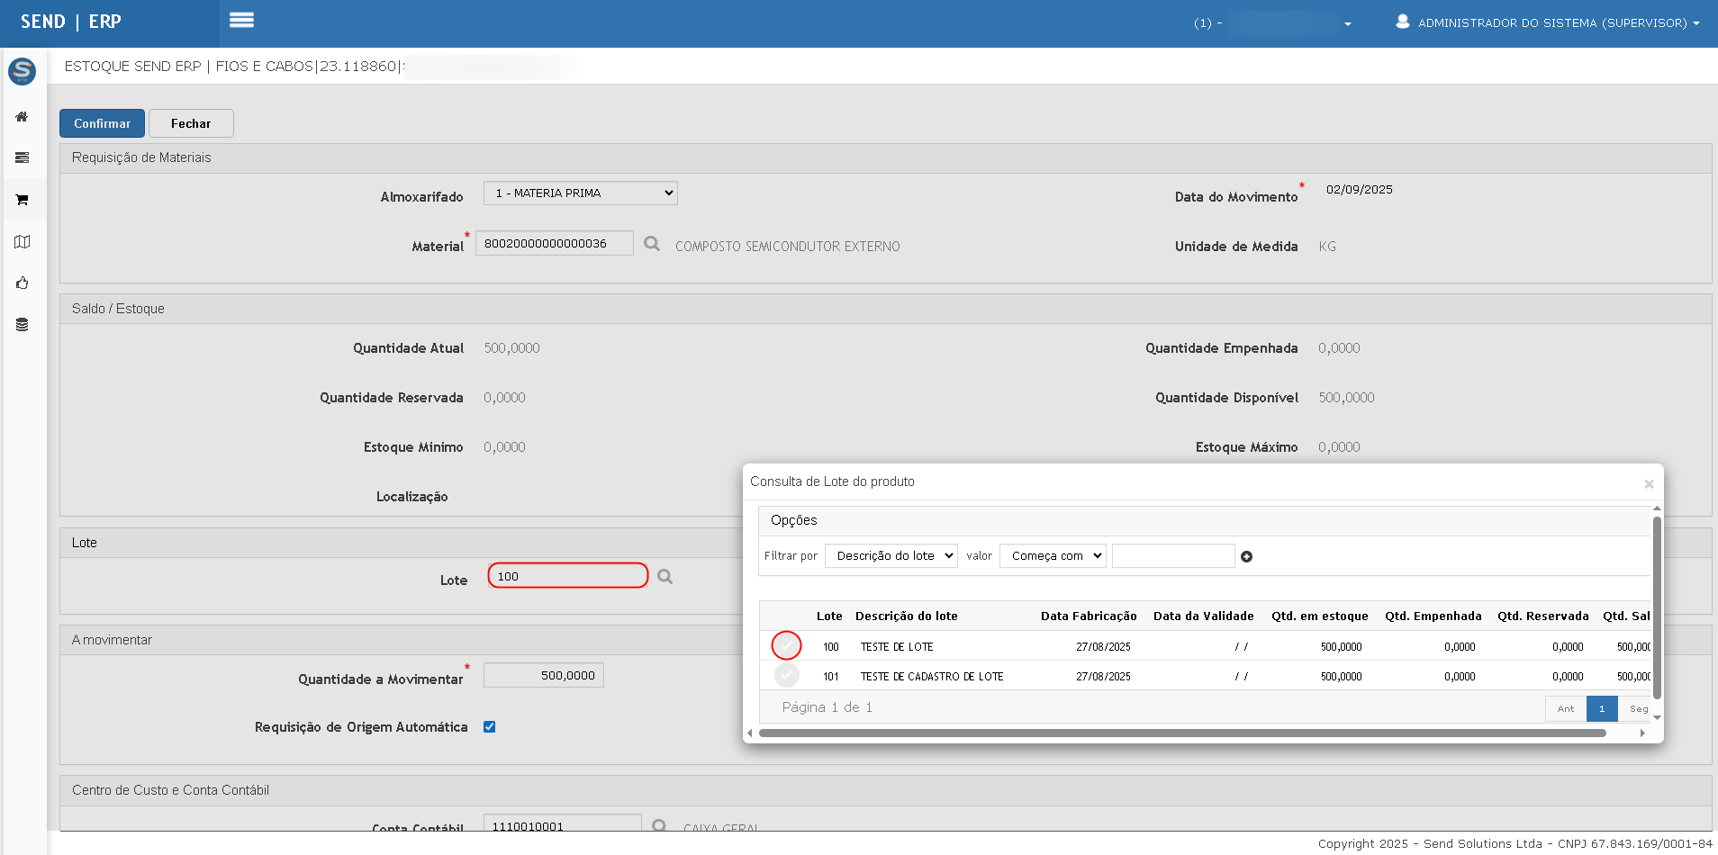Screen dimensions: 1718x855
Task: Open the shopping cart sidebar icon
Action: point(23,200)
